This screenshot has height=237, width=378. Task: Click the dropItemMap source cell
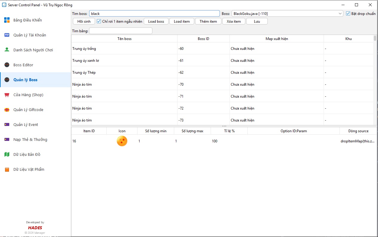pos(358,141)
